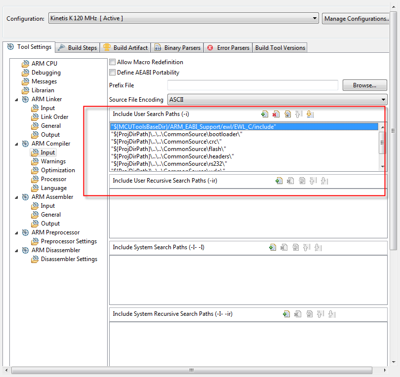This screenshot has width=400, height=377.
Task: Select the Build Tool Versions tab
Action: coord(280,48)
